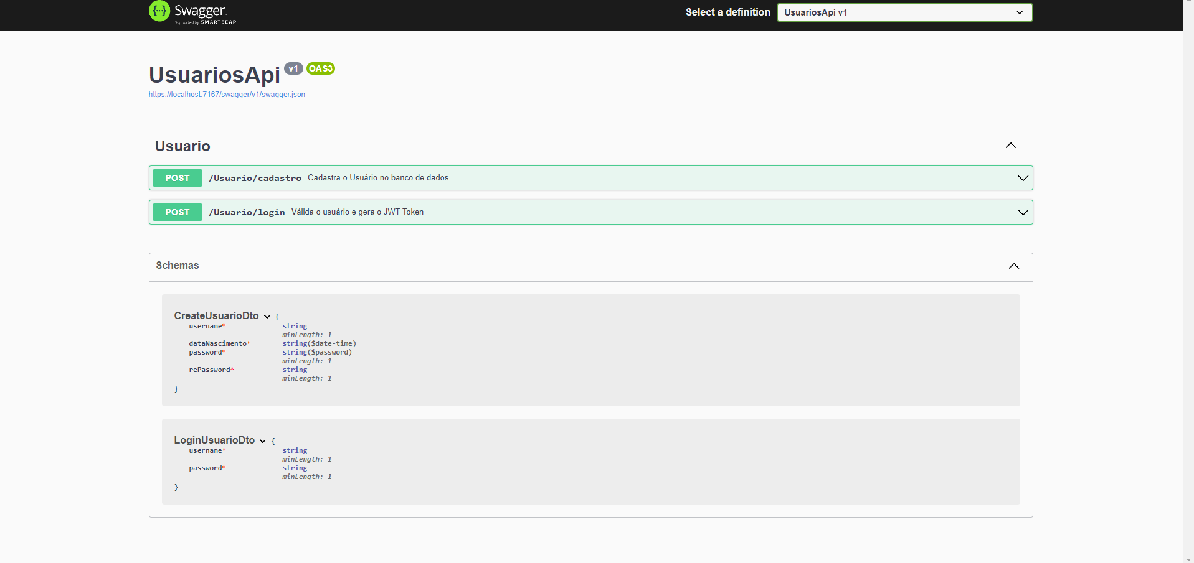Expand /Usuario/cadastro using its right arrow
This screenshot has height=563, width=1194.
tap(1022, 178)
